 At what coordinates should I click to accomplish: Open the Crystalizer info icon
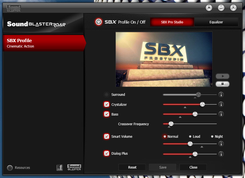(x=221, y=104)
